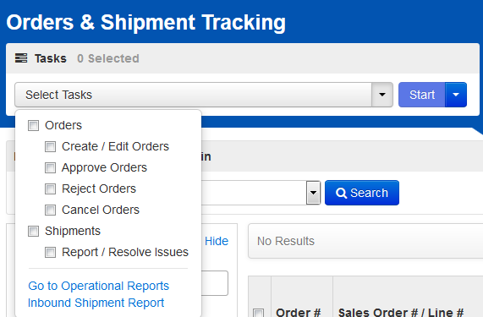Open the Inbound Shipment Report link
Screen dimensions: 483x317
[x=96, y=303]
